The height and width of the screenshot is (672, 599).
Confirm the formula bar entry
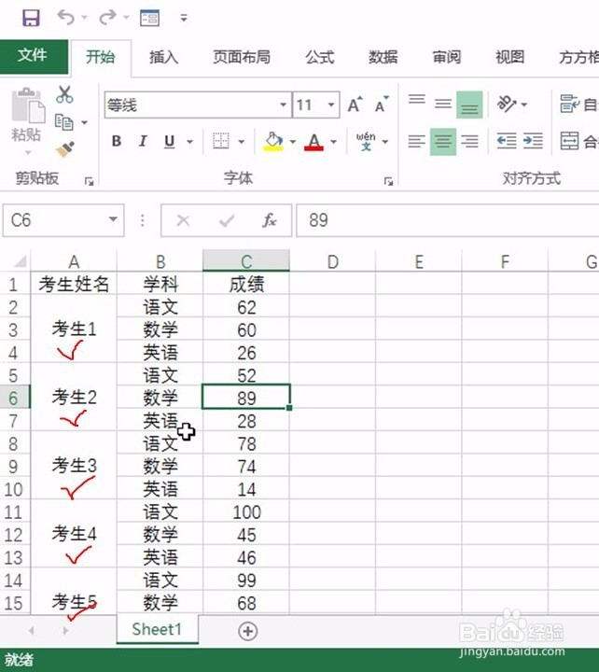tap(227, 220)
